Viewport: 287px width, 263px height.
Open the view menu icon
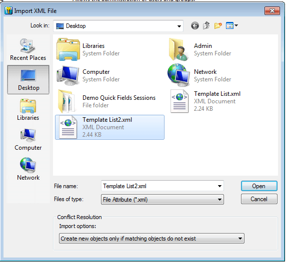coord(231,26)
